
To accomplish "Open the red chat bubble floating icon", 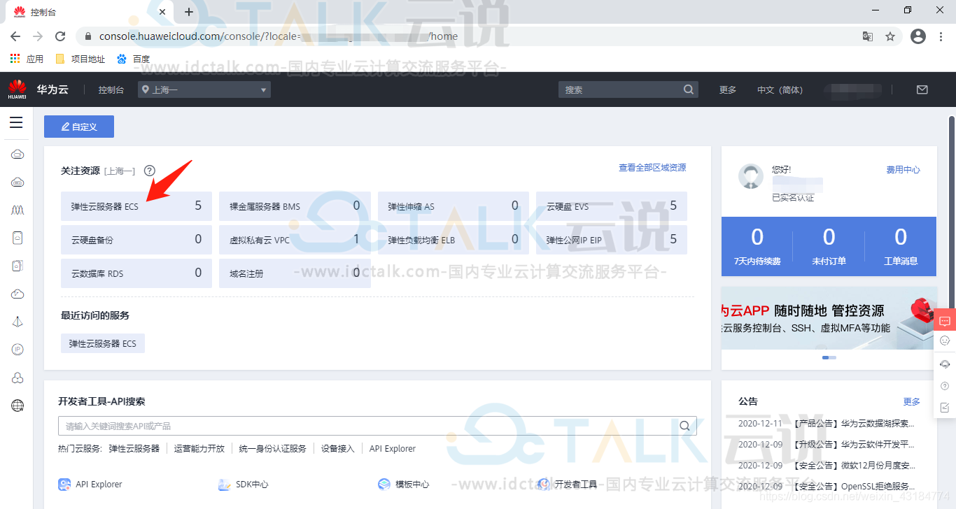I will click(945, 321).
